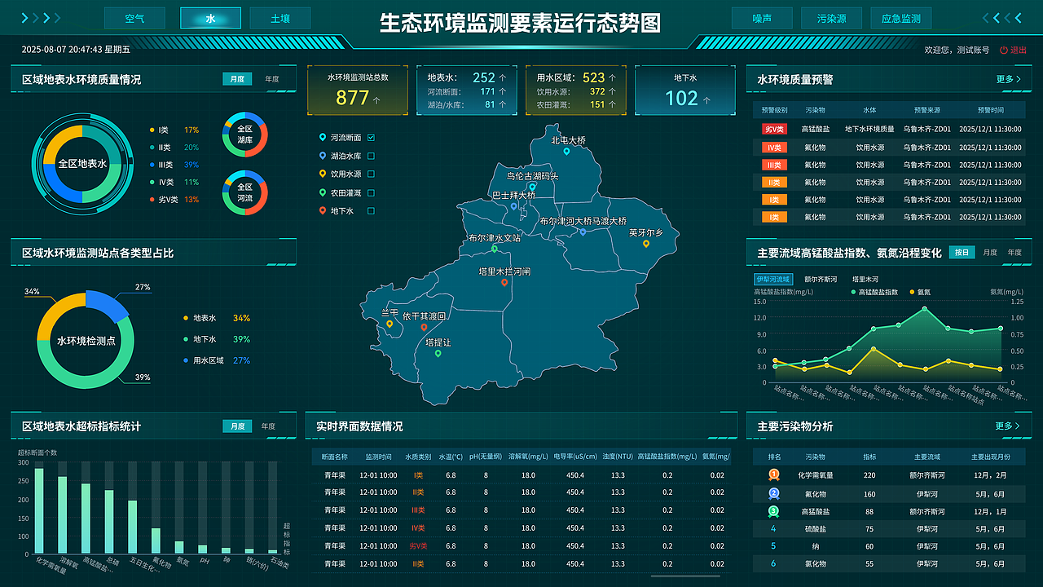Uncheck the 河流断面 map layer checkbox
The height and width of the screenshot is (587, 1043).
click(371, 137)
